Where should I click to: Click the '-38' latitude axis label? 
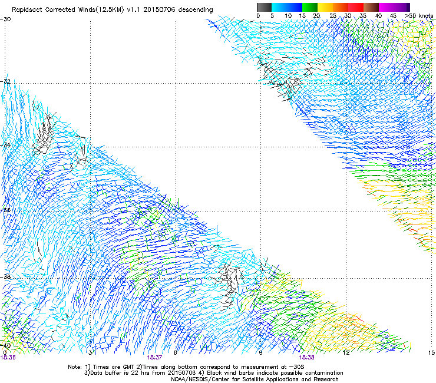(x=5, y=277)
